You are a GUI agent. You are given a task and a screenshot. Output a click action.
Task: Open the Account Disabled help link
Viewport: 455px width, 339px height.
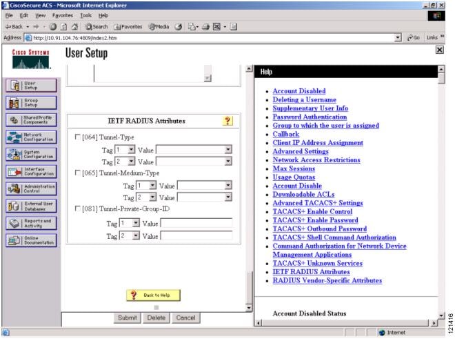click(299, 91)
